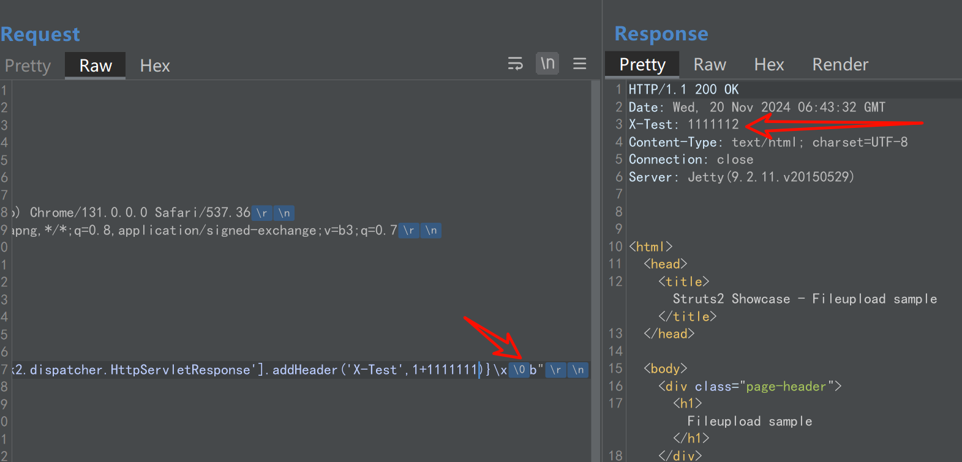Select the 'X-Test: 1111112' header line
962x462 pixels.
coord(683,124)
